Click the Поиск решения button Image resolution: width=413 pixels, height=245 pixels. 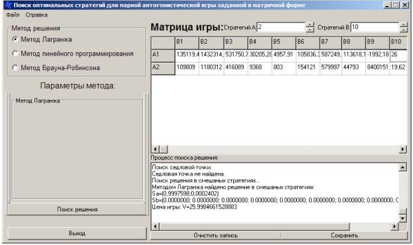click(x=77, y=209)
